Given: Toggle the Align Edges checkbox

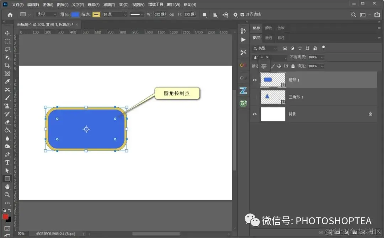Looking at the screenshot, I should click(x=242, y=15).
